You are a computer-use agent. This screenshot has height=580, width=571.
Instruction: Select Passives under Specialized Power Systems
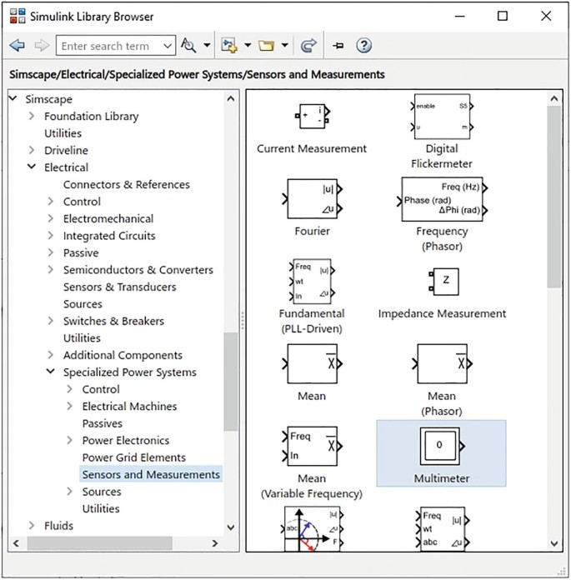(x=103, y=423)
